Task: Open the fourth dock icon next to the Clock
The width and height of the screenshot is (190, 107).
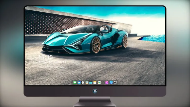Action: tap(87, 83)
